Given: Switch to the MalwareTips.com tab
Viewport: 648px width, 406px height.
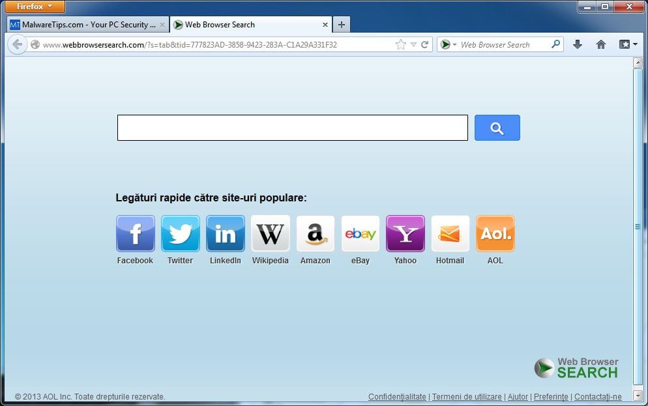Looking at the screenshot, I should coord(87,25).
